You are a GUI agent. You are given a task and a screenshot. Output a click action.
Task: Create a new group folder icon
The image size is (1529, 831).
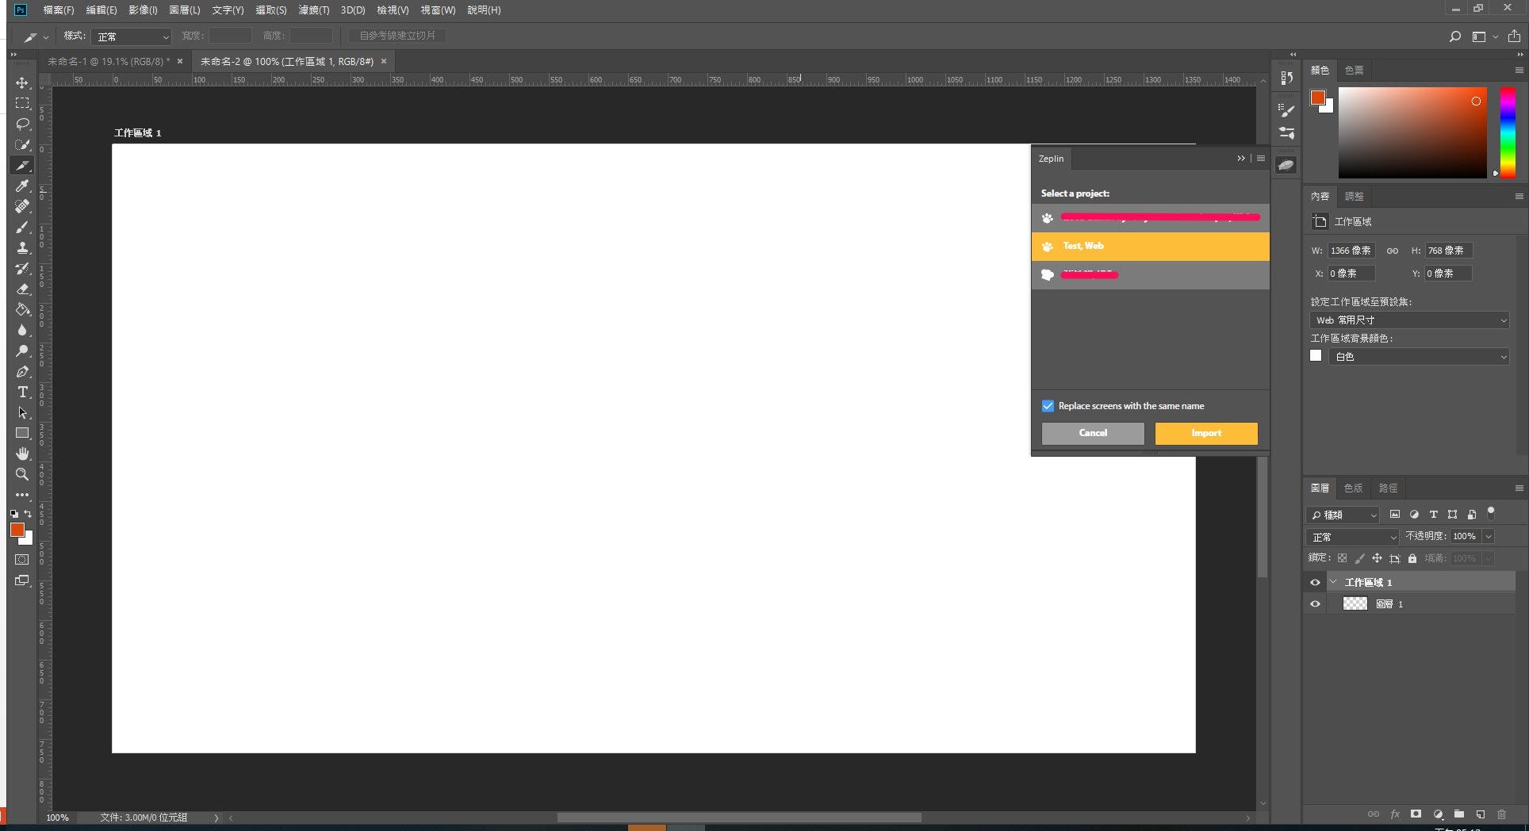[x=1459, y=814]
